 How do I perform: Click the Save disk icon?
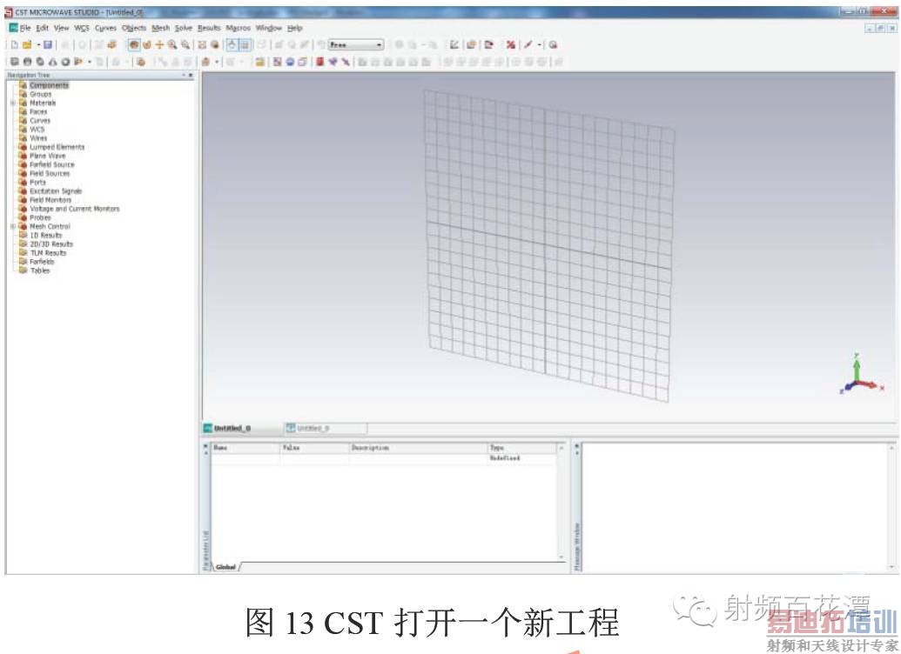(48, 44)
